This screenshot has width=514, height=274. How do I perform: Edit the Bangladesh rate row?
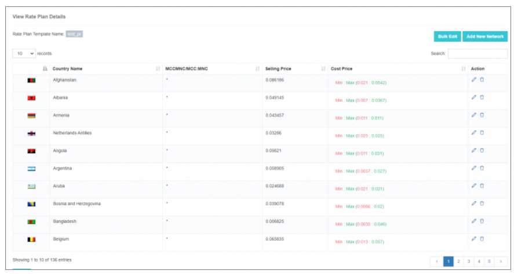pyautogui.click(x=473, y=221)
